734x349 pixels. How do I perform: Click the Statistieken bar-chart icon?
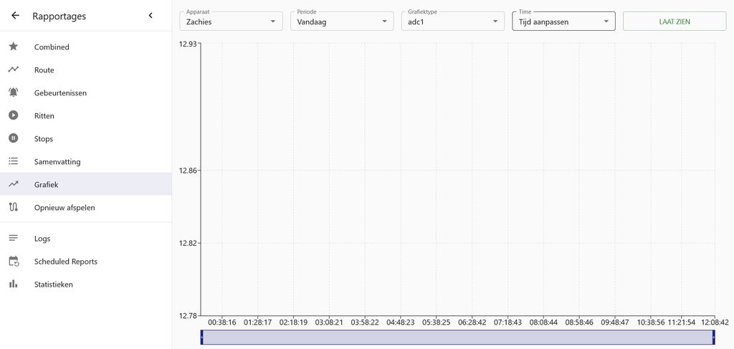(x=14, y=285)
